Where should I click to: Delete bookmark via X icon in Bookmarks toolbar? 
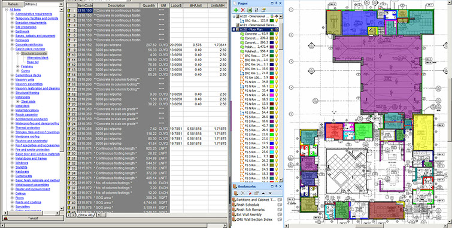click(x=242, y=193)
